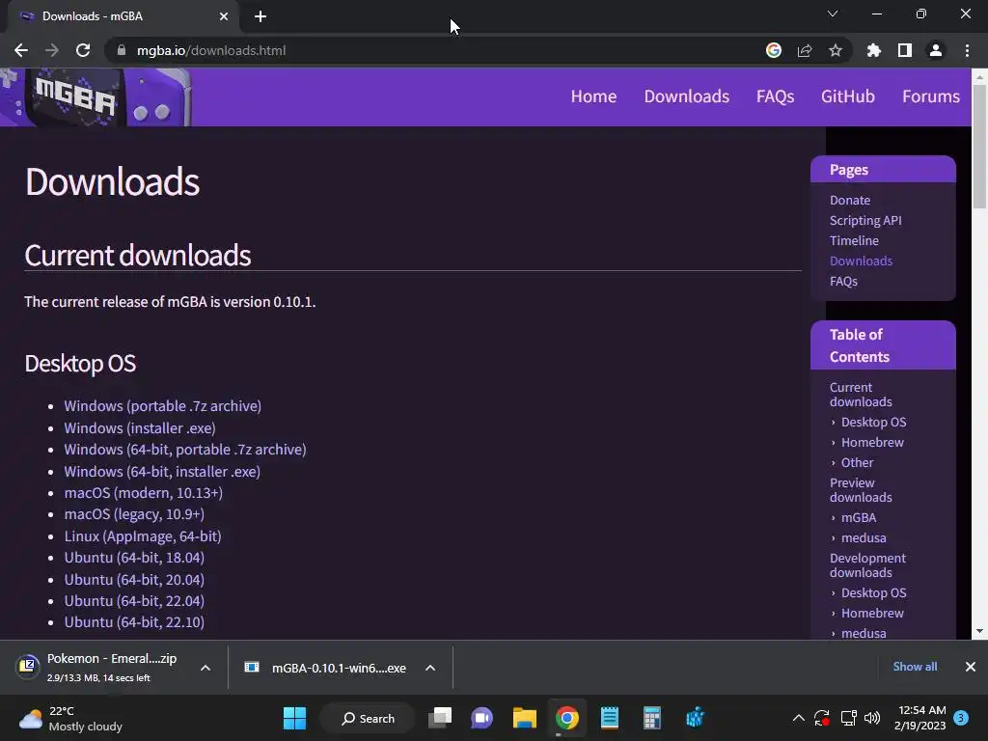
Task: Toggle the browser side panel
Action: click(x=905, y=50)
